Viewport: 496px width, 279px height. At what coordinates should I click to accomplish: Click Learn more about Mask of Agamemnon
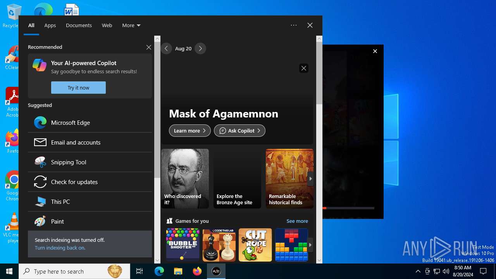click(x=190, y=131)
